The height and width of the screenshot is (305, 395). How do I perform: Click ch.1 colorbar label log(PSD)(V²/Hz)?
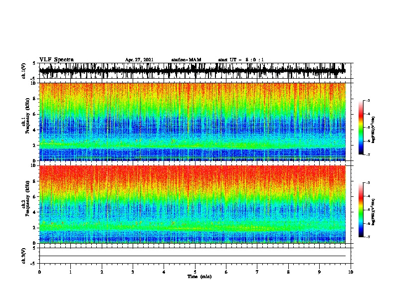pyautogui.click(x=374, y=130)
